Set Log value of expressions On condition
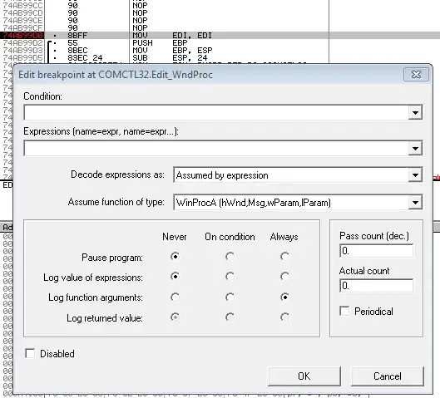Viewport: 440px width, 398px height. click(x=230, y=277)
